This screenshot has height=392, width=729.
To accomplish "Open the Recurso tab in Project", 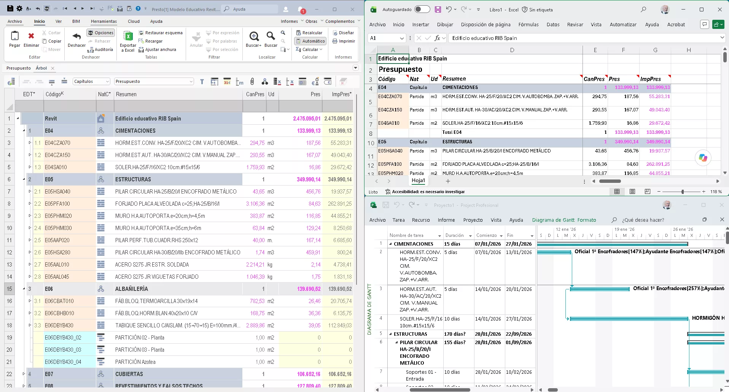I will (421, 220).
